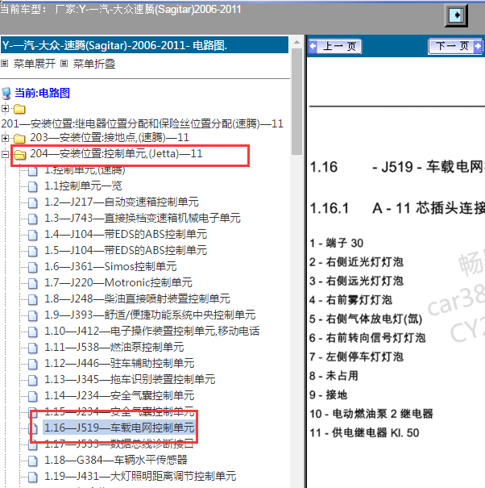Open 1.2—J217—自动变速箱控制单元
485x488 pixels.
tap(121, 202)
